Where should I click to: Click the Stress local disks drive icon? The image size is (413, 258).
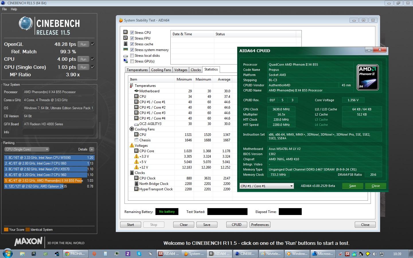(125, 56)
